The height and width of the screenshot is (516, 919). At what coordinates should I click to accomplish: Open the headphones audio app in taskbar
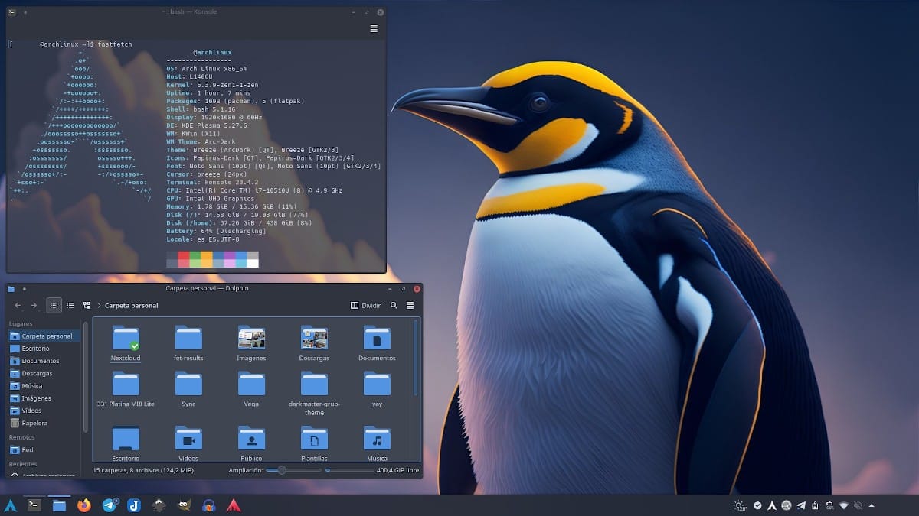pyautogui.click(x=208, y=505)
